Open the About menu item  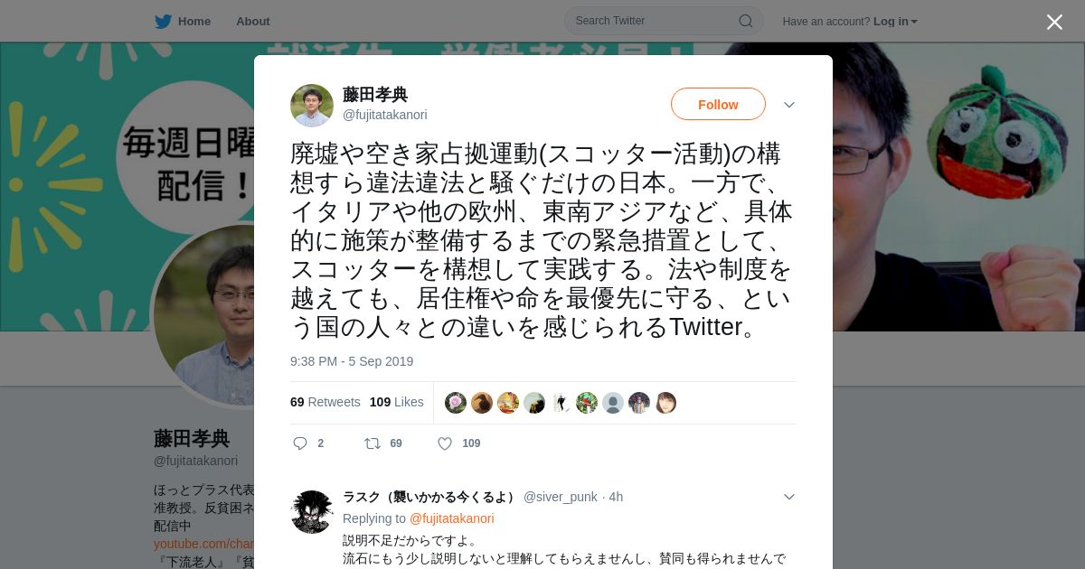pyautogui.click(x=252, y=22)
